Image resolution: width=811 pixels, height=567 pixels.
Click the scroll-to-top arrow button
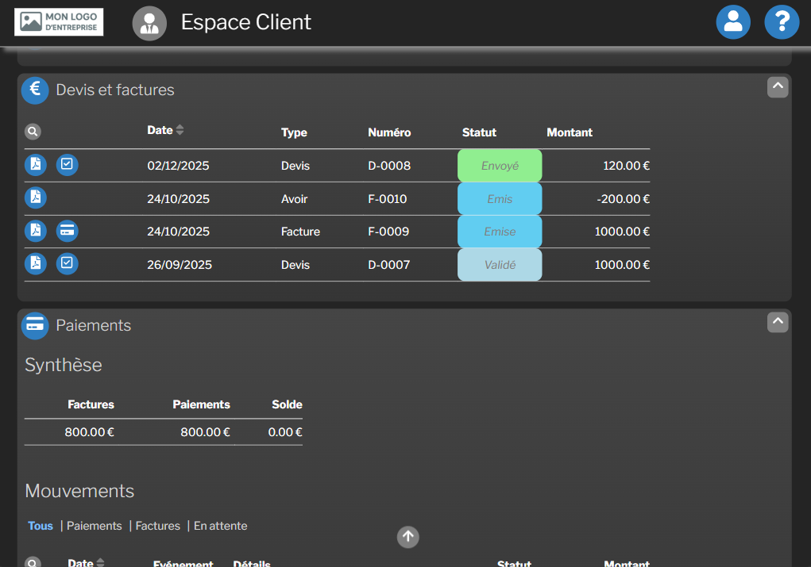click(408, 537)
